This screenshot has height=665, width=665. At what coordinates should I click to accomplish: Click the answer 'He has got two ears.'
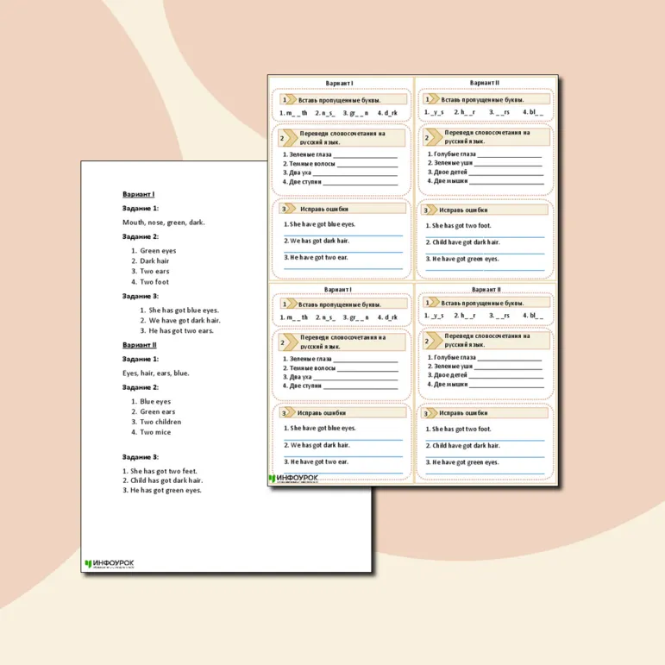pos(181,331)
